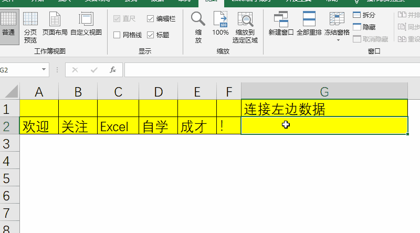This screenshot has width=420, height=233.
Task: Select column A header
Action: click(39, 91)
